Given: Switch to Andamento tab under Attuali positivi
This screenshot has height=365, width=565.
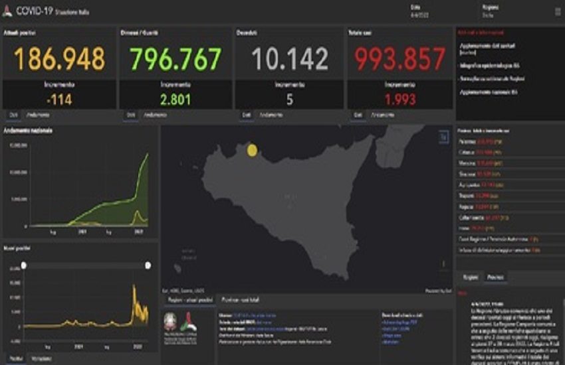Looking at the screenshot, I should (39, 115).
